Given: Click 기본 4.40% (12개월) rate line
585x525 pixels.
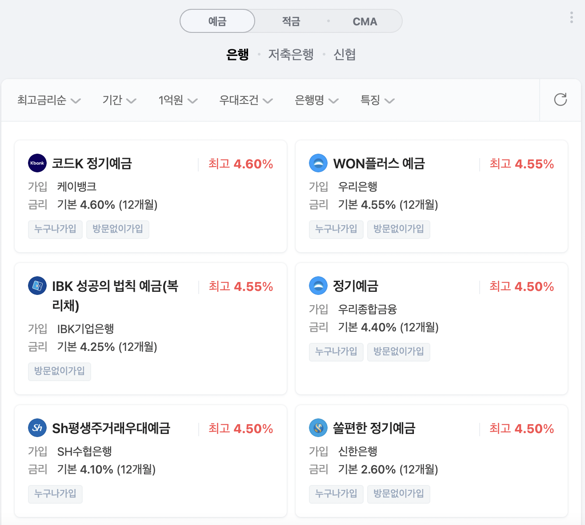Looking at the screenshot, I should [x=388, y=327].
